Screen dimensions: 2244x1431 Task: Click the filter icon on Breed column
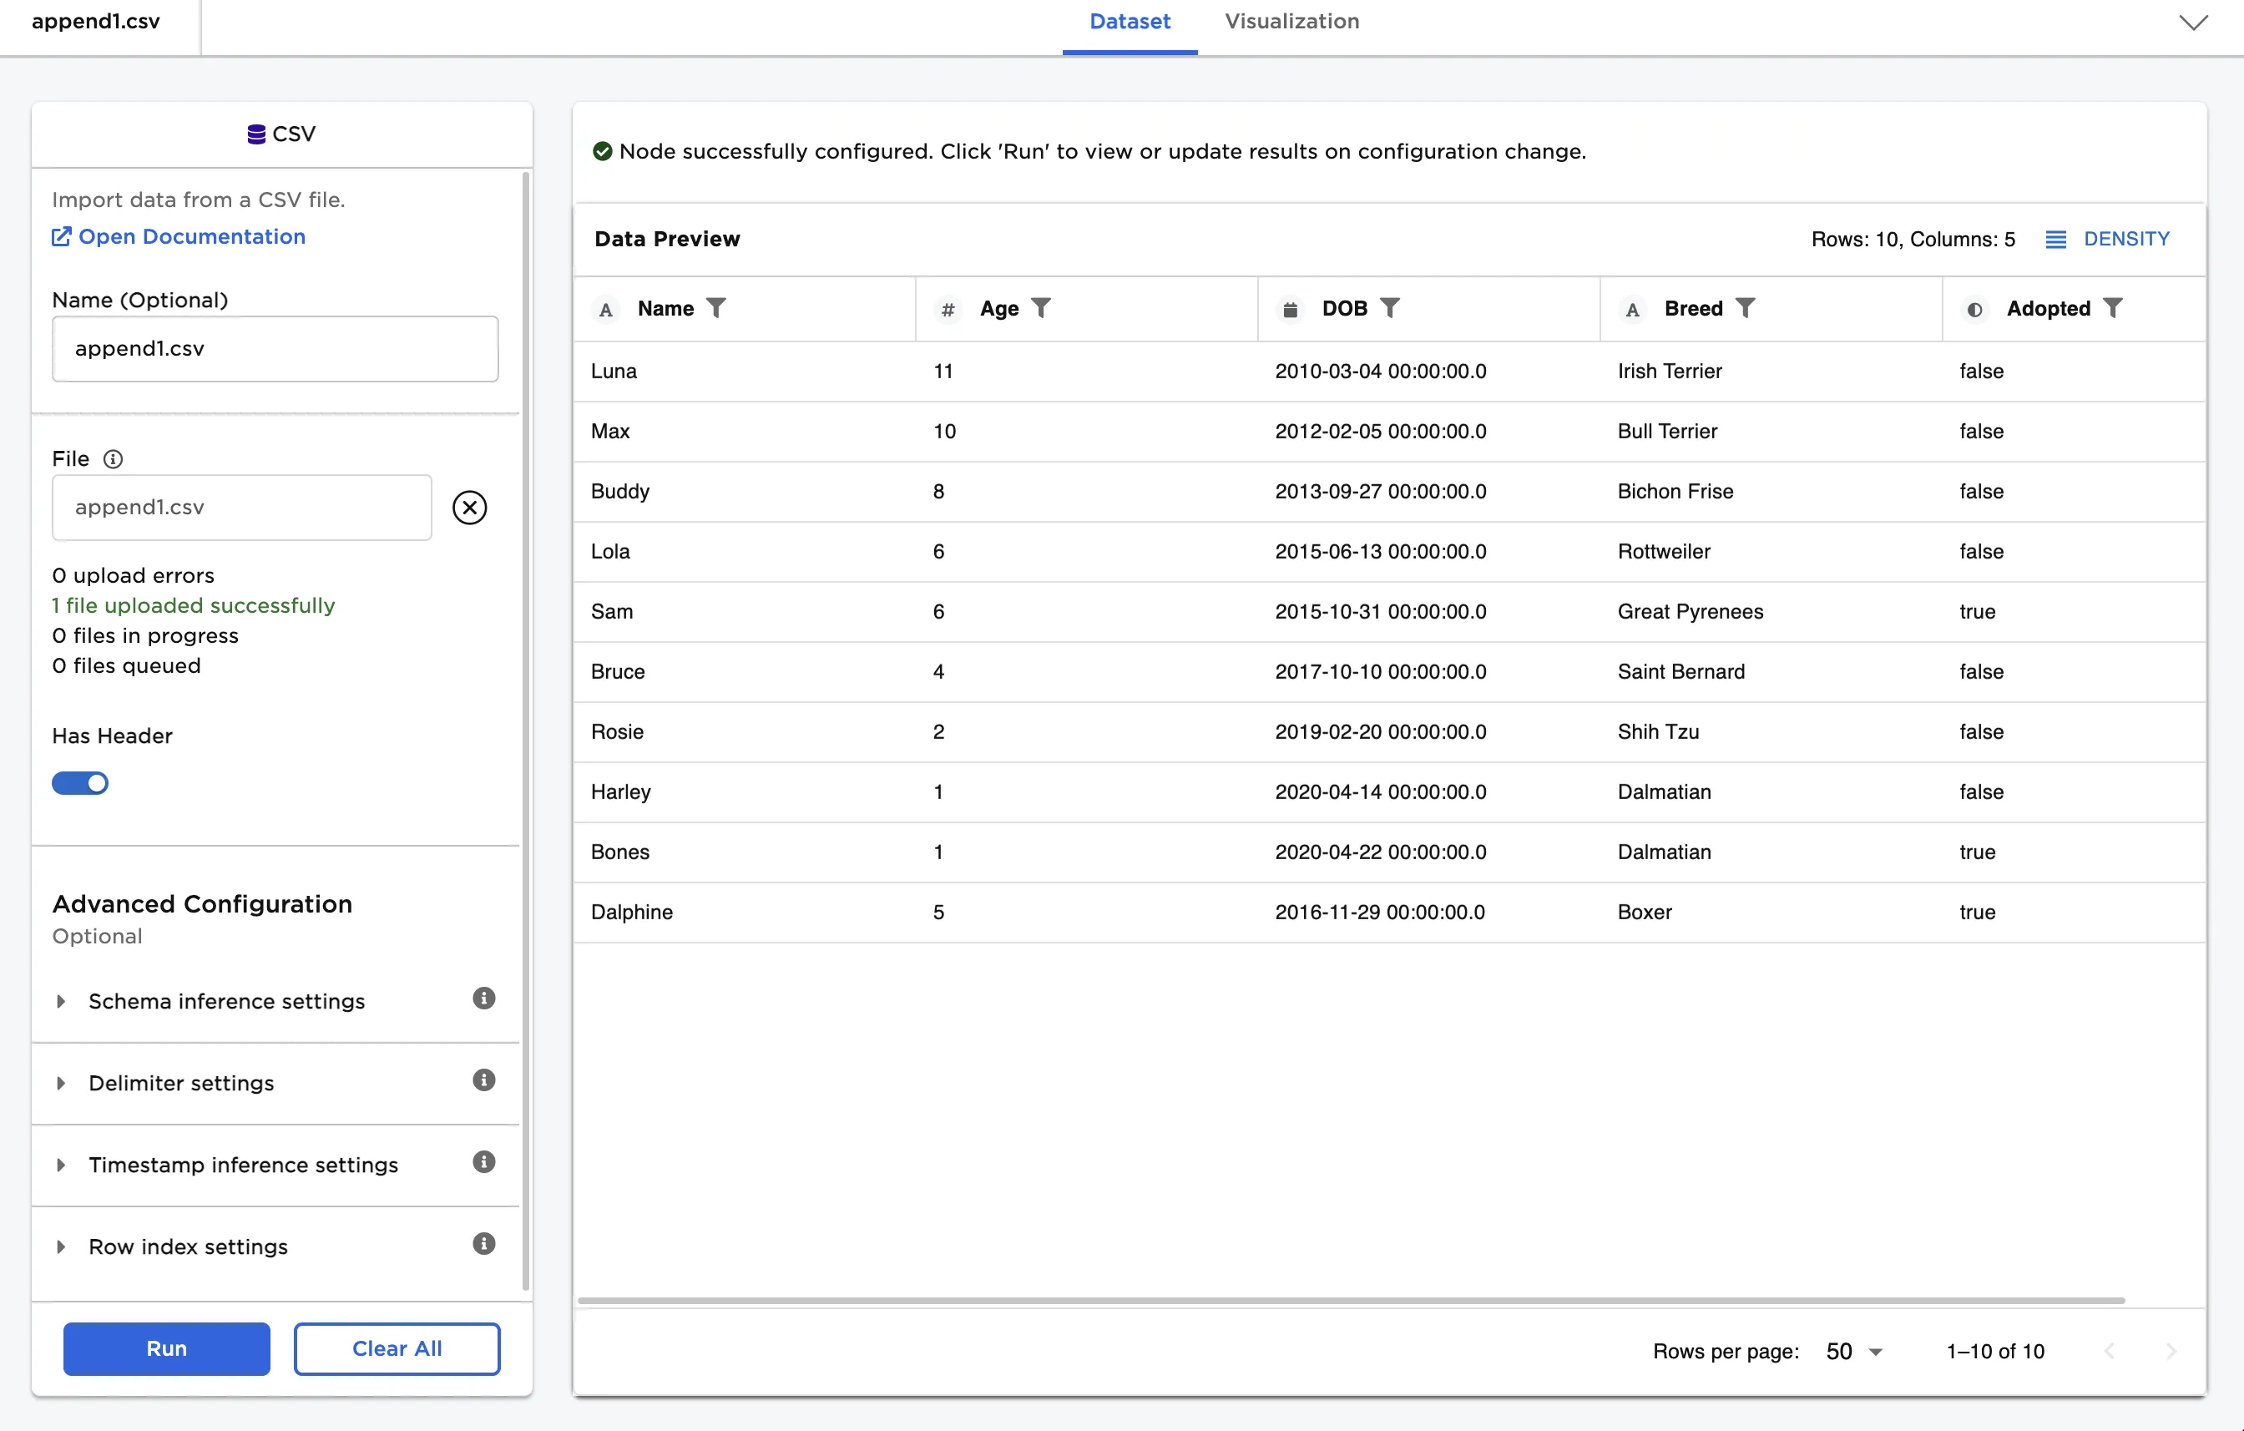tap(1745, 307)
